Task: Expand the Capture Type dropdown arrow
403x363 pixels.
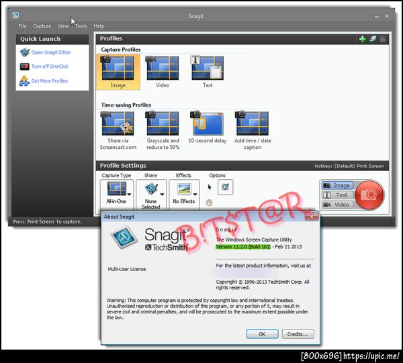Action: point(129,195)
